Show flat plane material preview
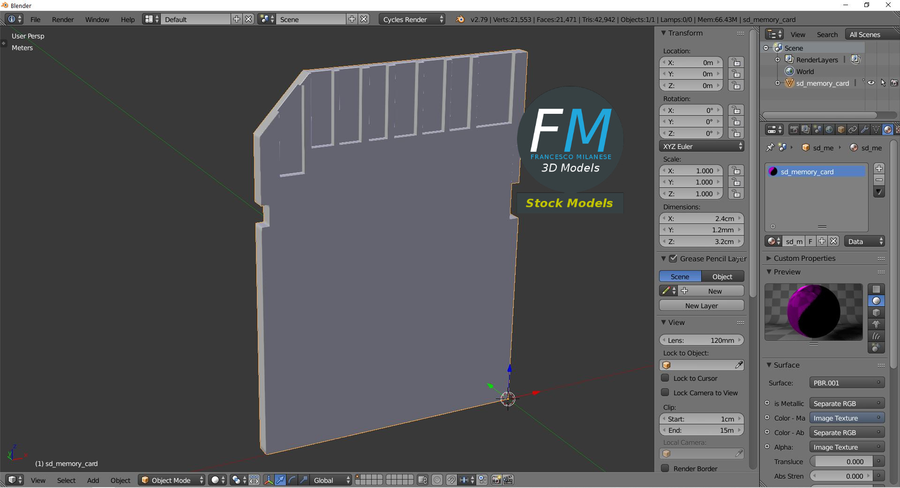This screenshot has width=900, height=488. [876, 289]
